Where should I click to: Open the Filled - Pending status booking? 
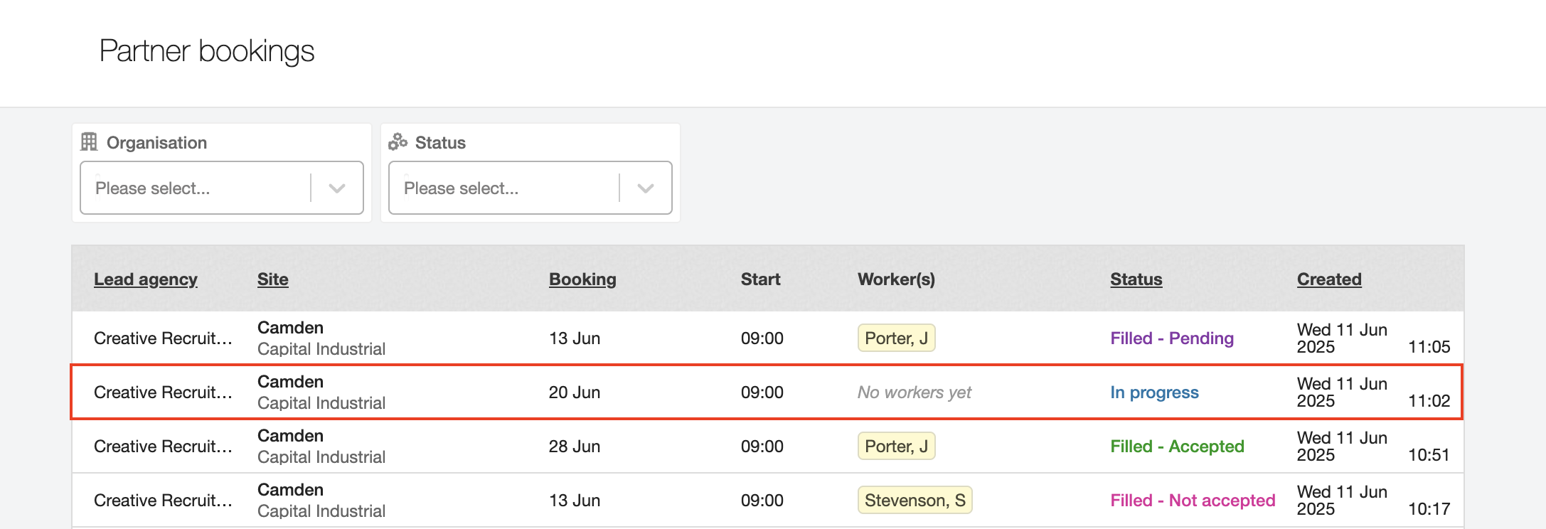pyautogui.click(x=1171, y=338)
